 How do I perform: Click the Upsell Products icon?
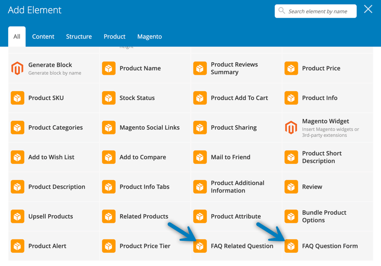click(x=17, y=216)
